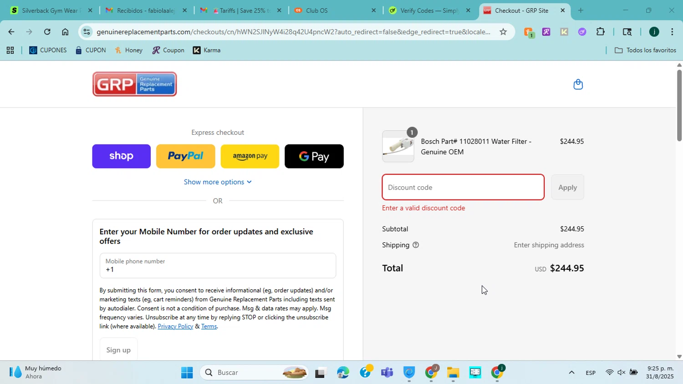This screenshot has width=683, height=384.
Task: Close the Silverback Gym Wear tab
Action: click(90, 10)
